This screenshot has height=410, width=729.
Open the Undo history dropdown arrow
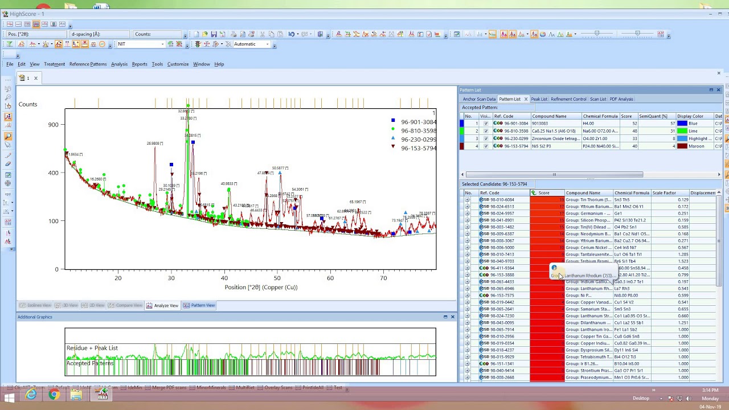[x=298, y=34]
